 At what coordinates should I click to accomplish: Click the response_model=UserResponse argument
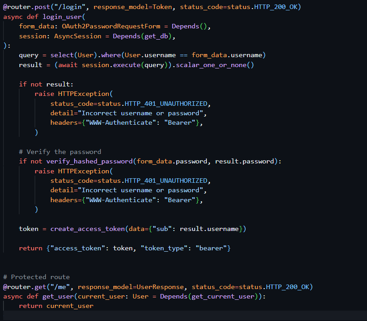pyautogui.click(x=131, y=287)
